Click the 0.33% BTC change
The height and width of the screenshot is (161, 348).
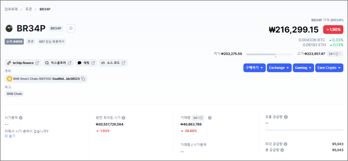pyautogui.click(x=336, y=40)
